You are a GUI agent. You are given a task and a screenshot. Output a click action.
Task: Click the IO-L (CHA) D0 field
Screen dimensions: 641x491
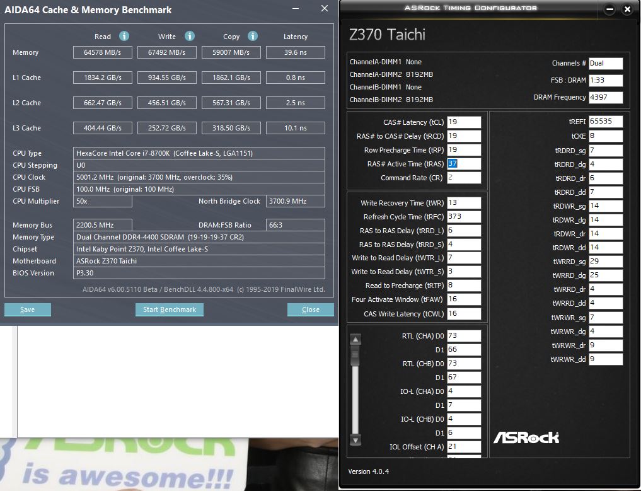[x=464, y=391]
